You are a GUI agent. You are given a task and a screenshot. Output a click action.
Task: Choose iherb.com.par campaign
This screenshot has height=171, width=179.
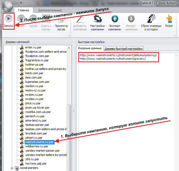[34, 73]
